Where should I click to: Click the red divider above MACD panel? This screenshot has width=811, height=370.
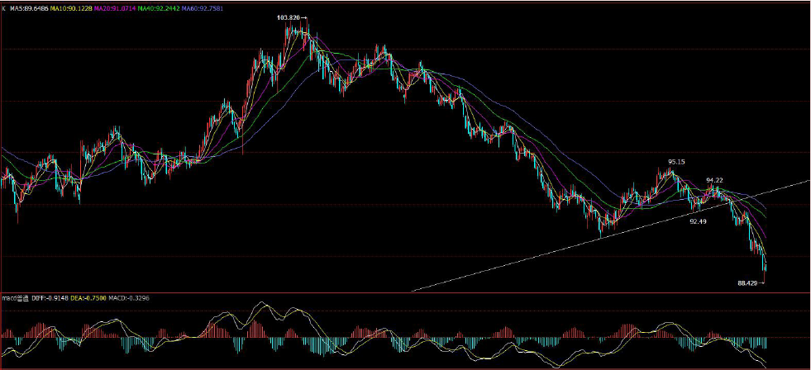[405, 292]
